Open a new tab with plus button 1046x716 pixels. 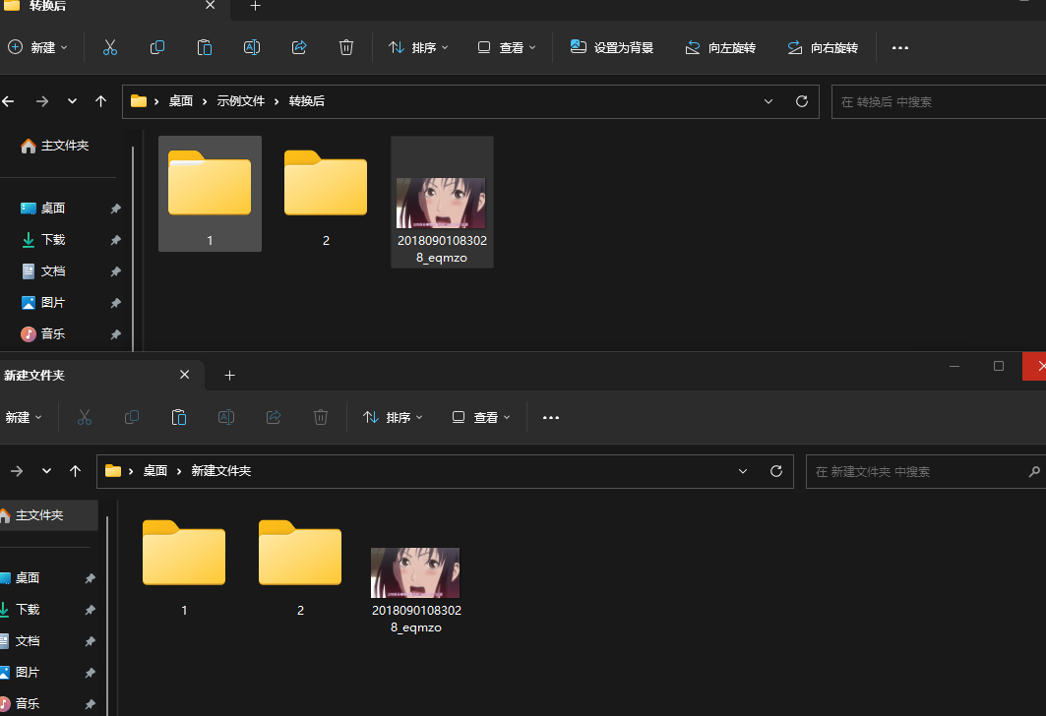click(x=255, y=8)
